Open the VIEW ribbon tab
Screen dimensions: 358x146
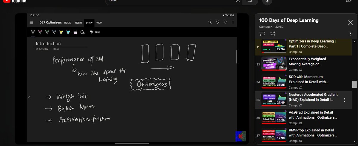(99, 23)
